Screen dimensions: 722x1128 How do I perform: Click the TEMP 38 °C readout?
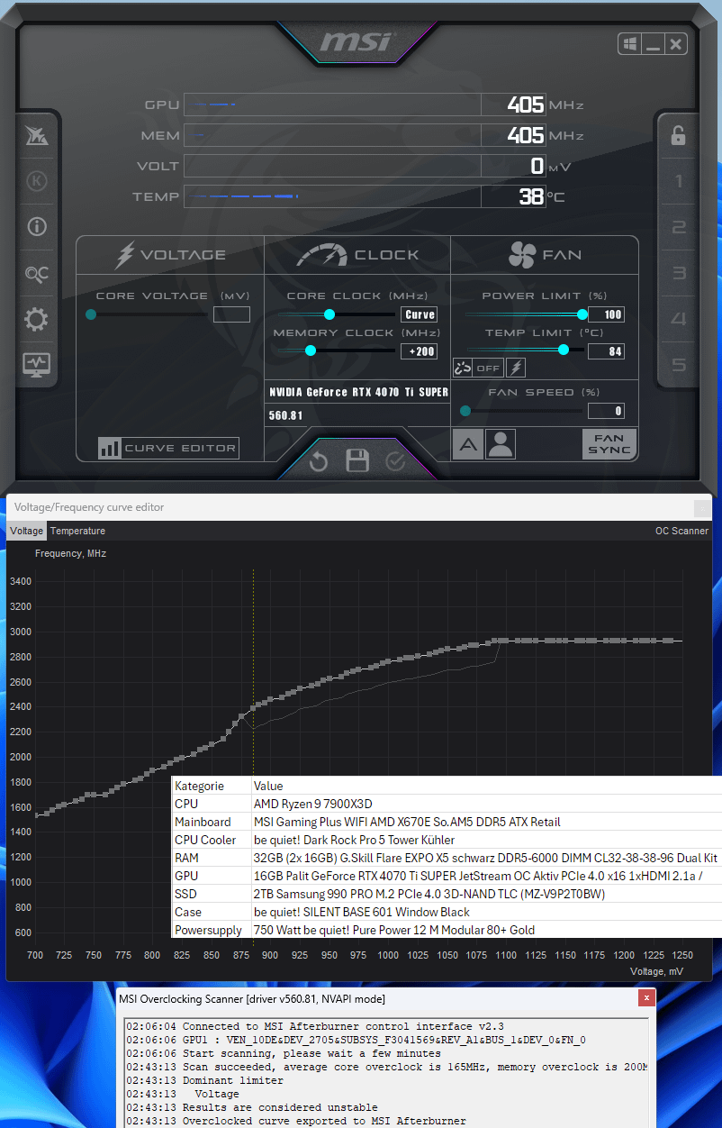pos(531,196)
